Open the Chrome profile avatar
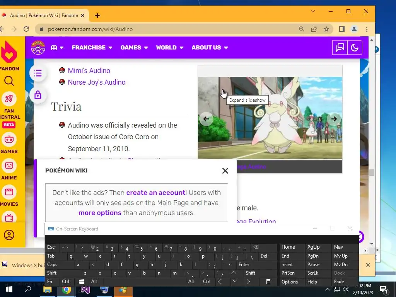This screenshot has width=396, height=297. click(354, 29)
